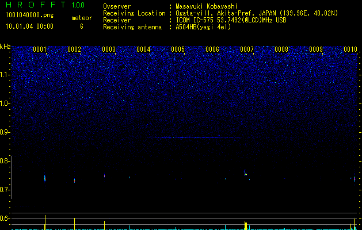Screen dimensions: 362x230
Task: Click the yellow intensity bar under marker 0003
Action: [x=104, y=225]
